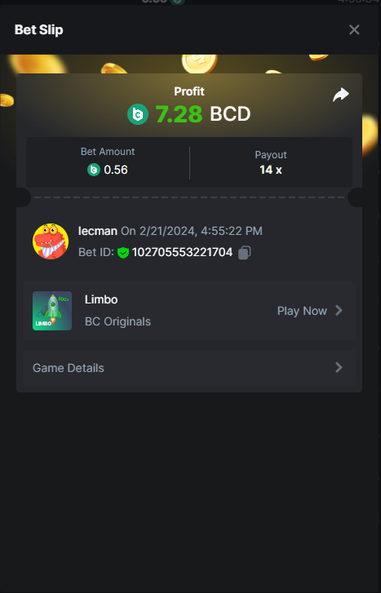Click the bet timestamp 2/21/2024, 4:55:22 PM
381x593 pixels.
click(x=201, y=231)
